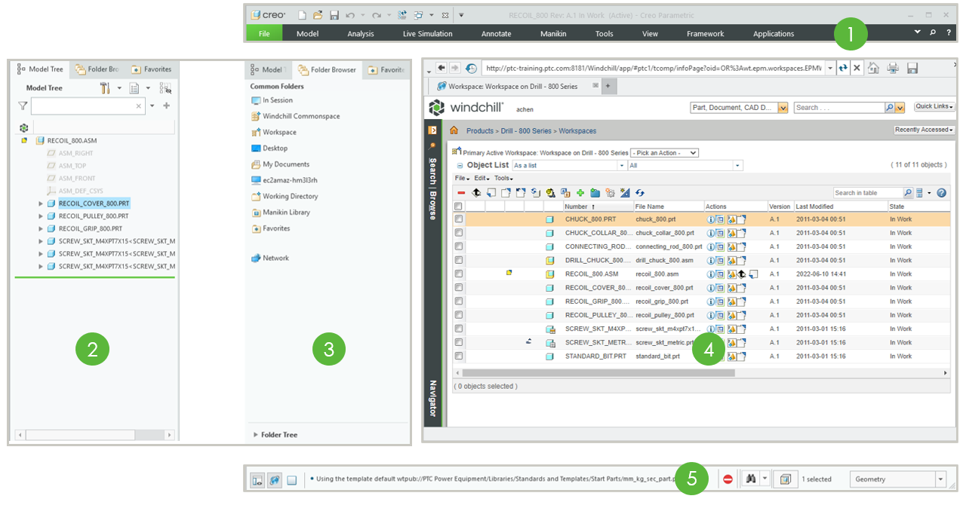The height and width of the screenshot is (505, 966).
Task: Check the checkbox for CHUCK_800.PRT
Action: point(458,219)
